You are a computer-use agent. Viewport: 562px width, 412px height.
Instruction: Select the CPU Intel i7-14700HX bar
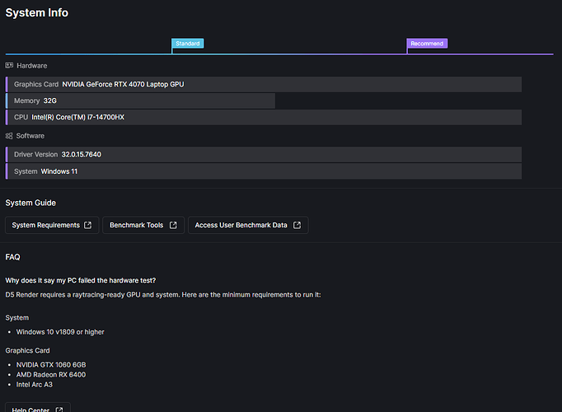pos(264,117)
